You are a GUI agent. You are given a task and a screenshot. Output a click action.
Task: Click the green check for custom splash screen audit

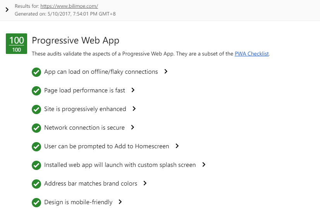coord(36,165)
